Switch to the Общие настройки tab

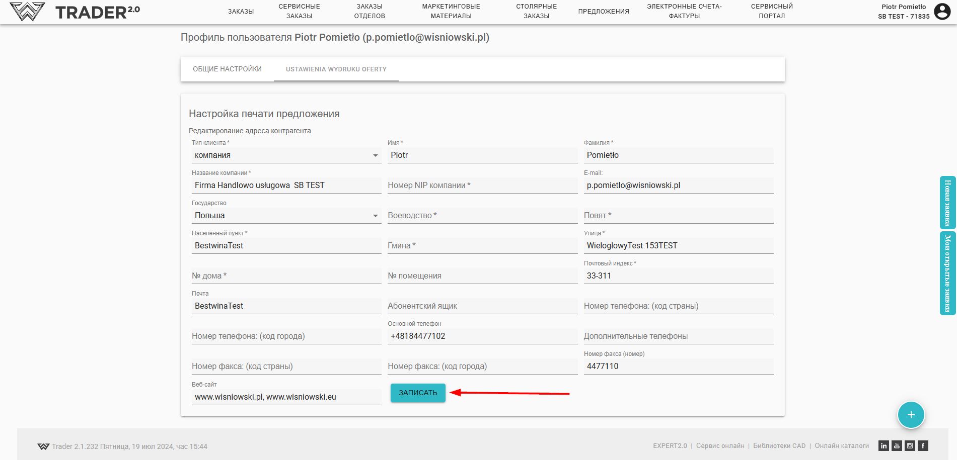point(227,69)
